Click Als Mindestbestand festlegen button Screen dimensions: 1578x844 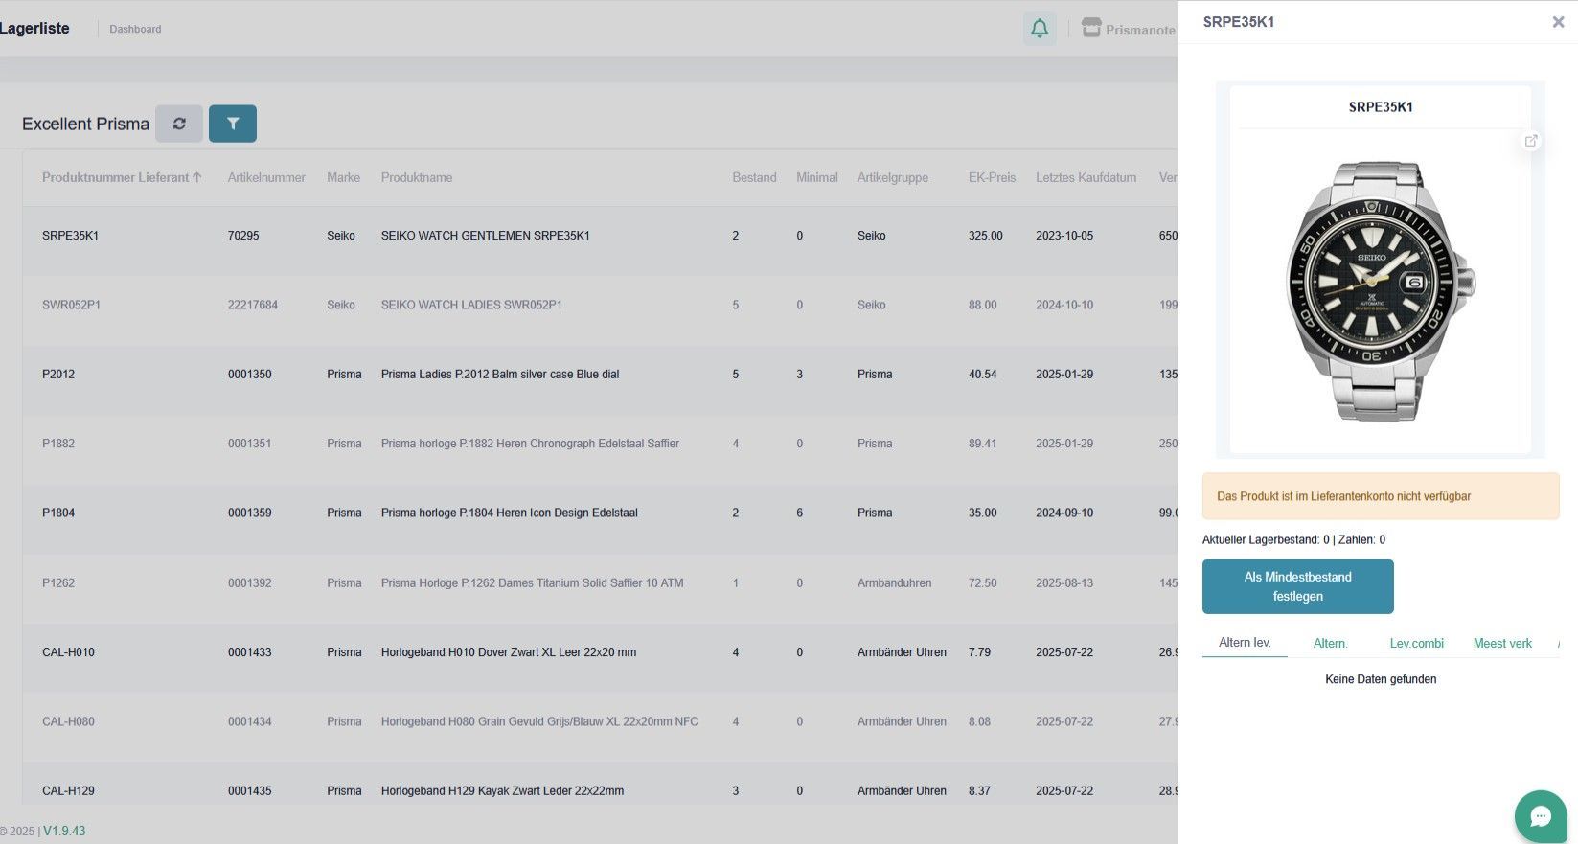point(1298,586)
